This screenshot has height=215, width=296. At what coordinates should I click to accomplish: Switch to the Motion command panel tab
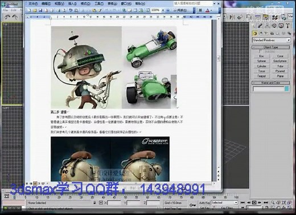point(274,26)
